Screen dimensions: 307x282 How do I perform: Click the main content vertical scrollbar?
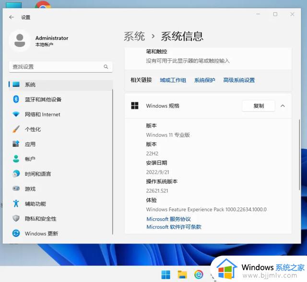pyautogui.click(x=299, y=154)
